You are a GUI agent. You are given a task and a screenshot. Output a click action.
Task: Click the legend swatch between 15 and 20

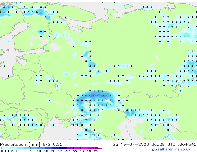tap(48, 148)
